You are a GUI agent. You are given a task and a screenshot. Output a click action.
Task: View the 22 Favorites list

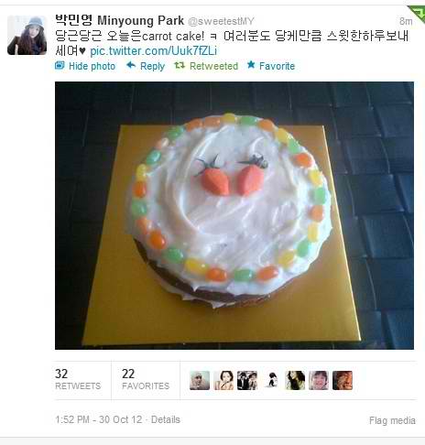pos(146,379)
